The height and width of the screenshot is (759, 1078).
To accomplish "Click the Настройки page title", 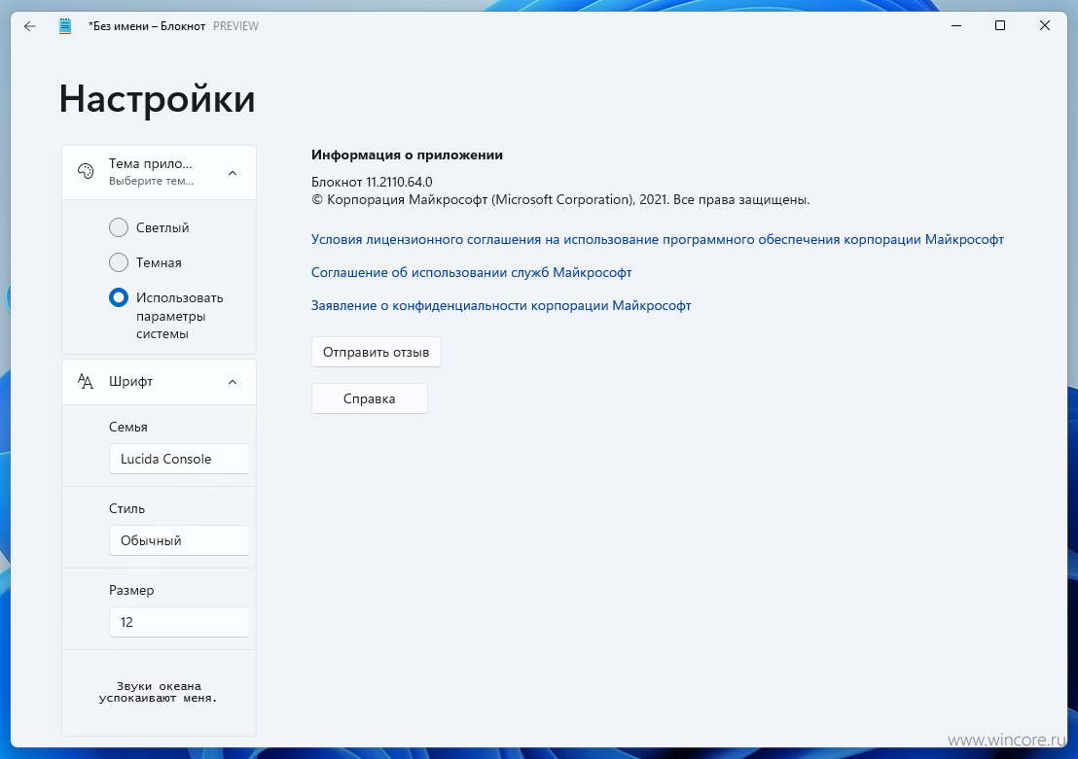I will point(157,99).
